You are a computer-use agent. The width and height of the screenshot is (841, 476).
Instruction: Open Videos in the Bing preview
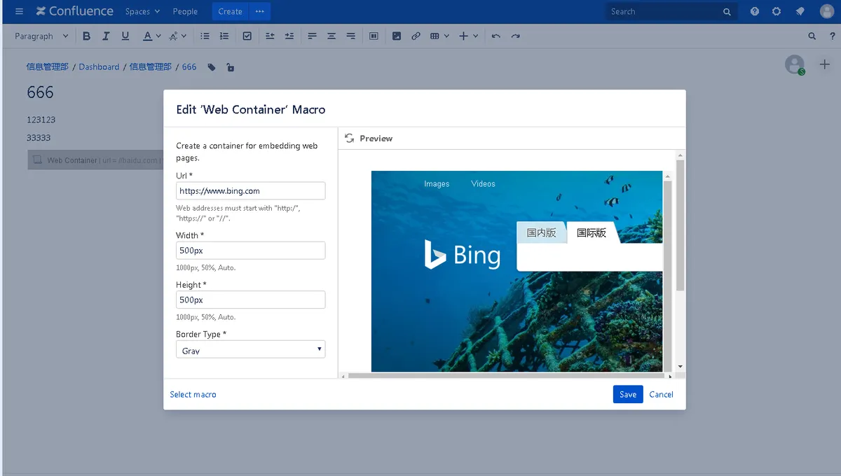pyautogui.click(x=483, y=183)
